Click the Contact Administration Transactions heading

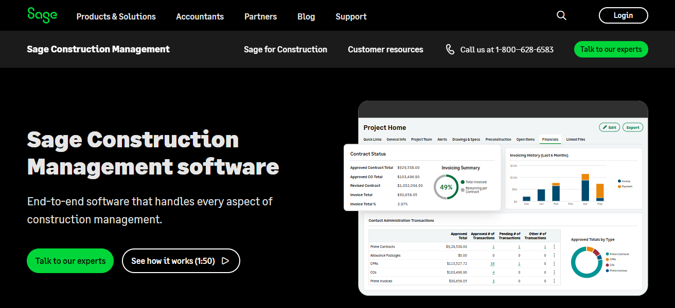[x=401, y=221]
